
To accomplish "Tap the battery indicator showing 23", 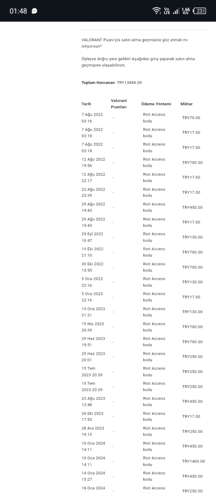I will pos(200,10).
